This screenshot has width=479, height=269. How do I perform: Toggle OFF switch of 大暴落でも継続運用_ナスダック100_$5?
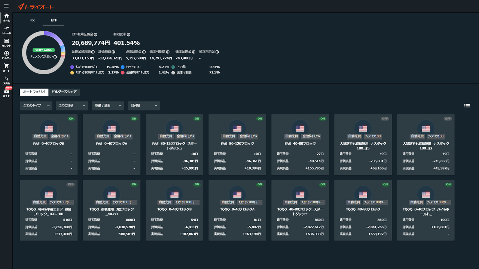point(385,118)
